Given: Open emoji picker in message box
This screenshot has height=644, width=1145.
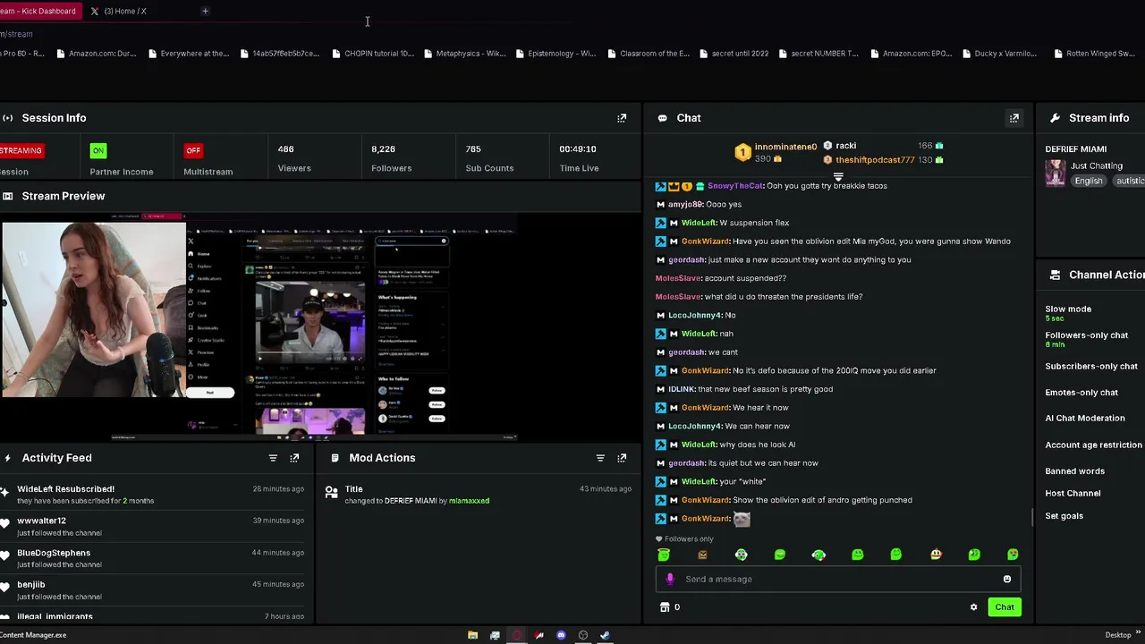Looking at the screenshot, I should pos(1007,579).
